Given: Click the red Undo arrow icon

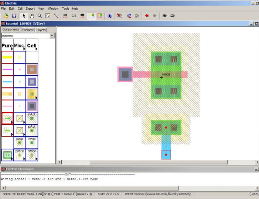Looking at the screenshot, I should (147, 16).
